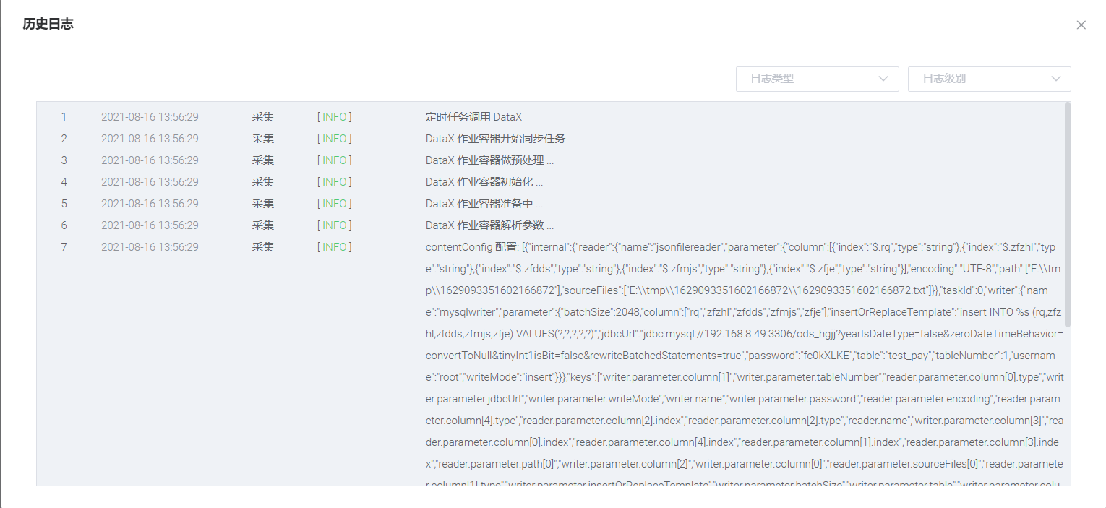Click row number 2 in log list
This screenshot has height=508, width=1106.
(x=64, y=138)
